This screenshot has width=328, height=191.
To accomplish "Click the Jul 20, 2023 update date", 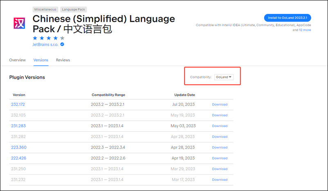I will pos(184,104).
